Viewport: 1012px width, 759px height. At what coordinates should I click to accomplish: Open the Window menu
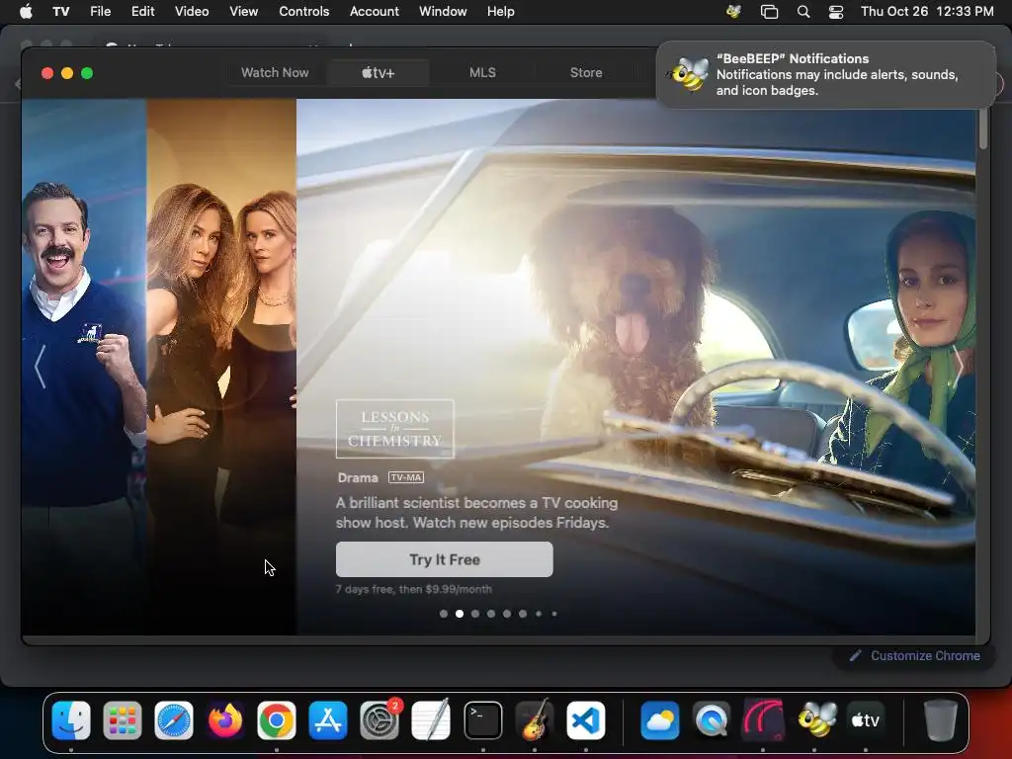click(443, 11)
